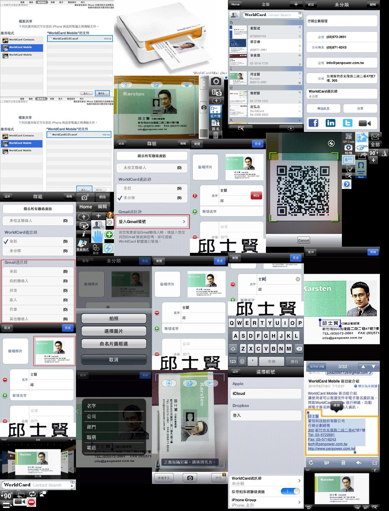Click the Facebook share icon
The width and height of the screenshot is (389, 511).
pos(313,123)
